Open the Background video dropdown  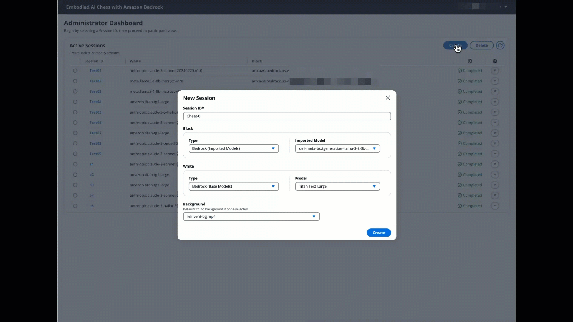tap(251, 216)
